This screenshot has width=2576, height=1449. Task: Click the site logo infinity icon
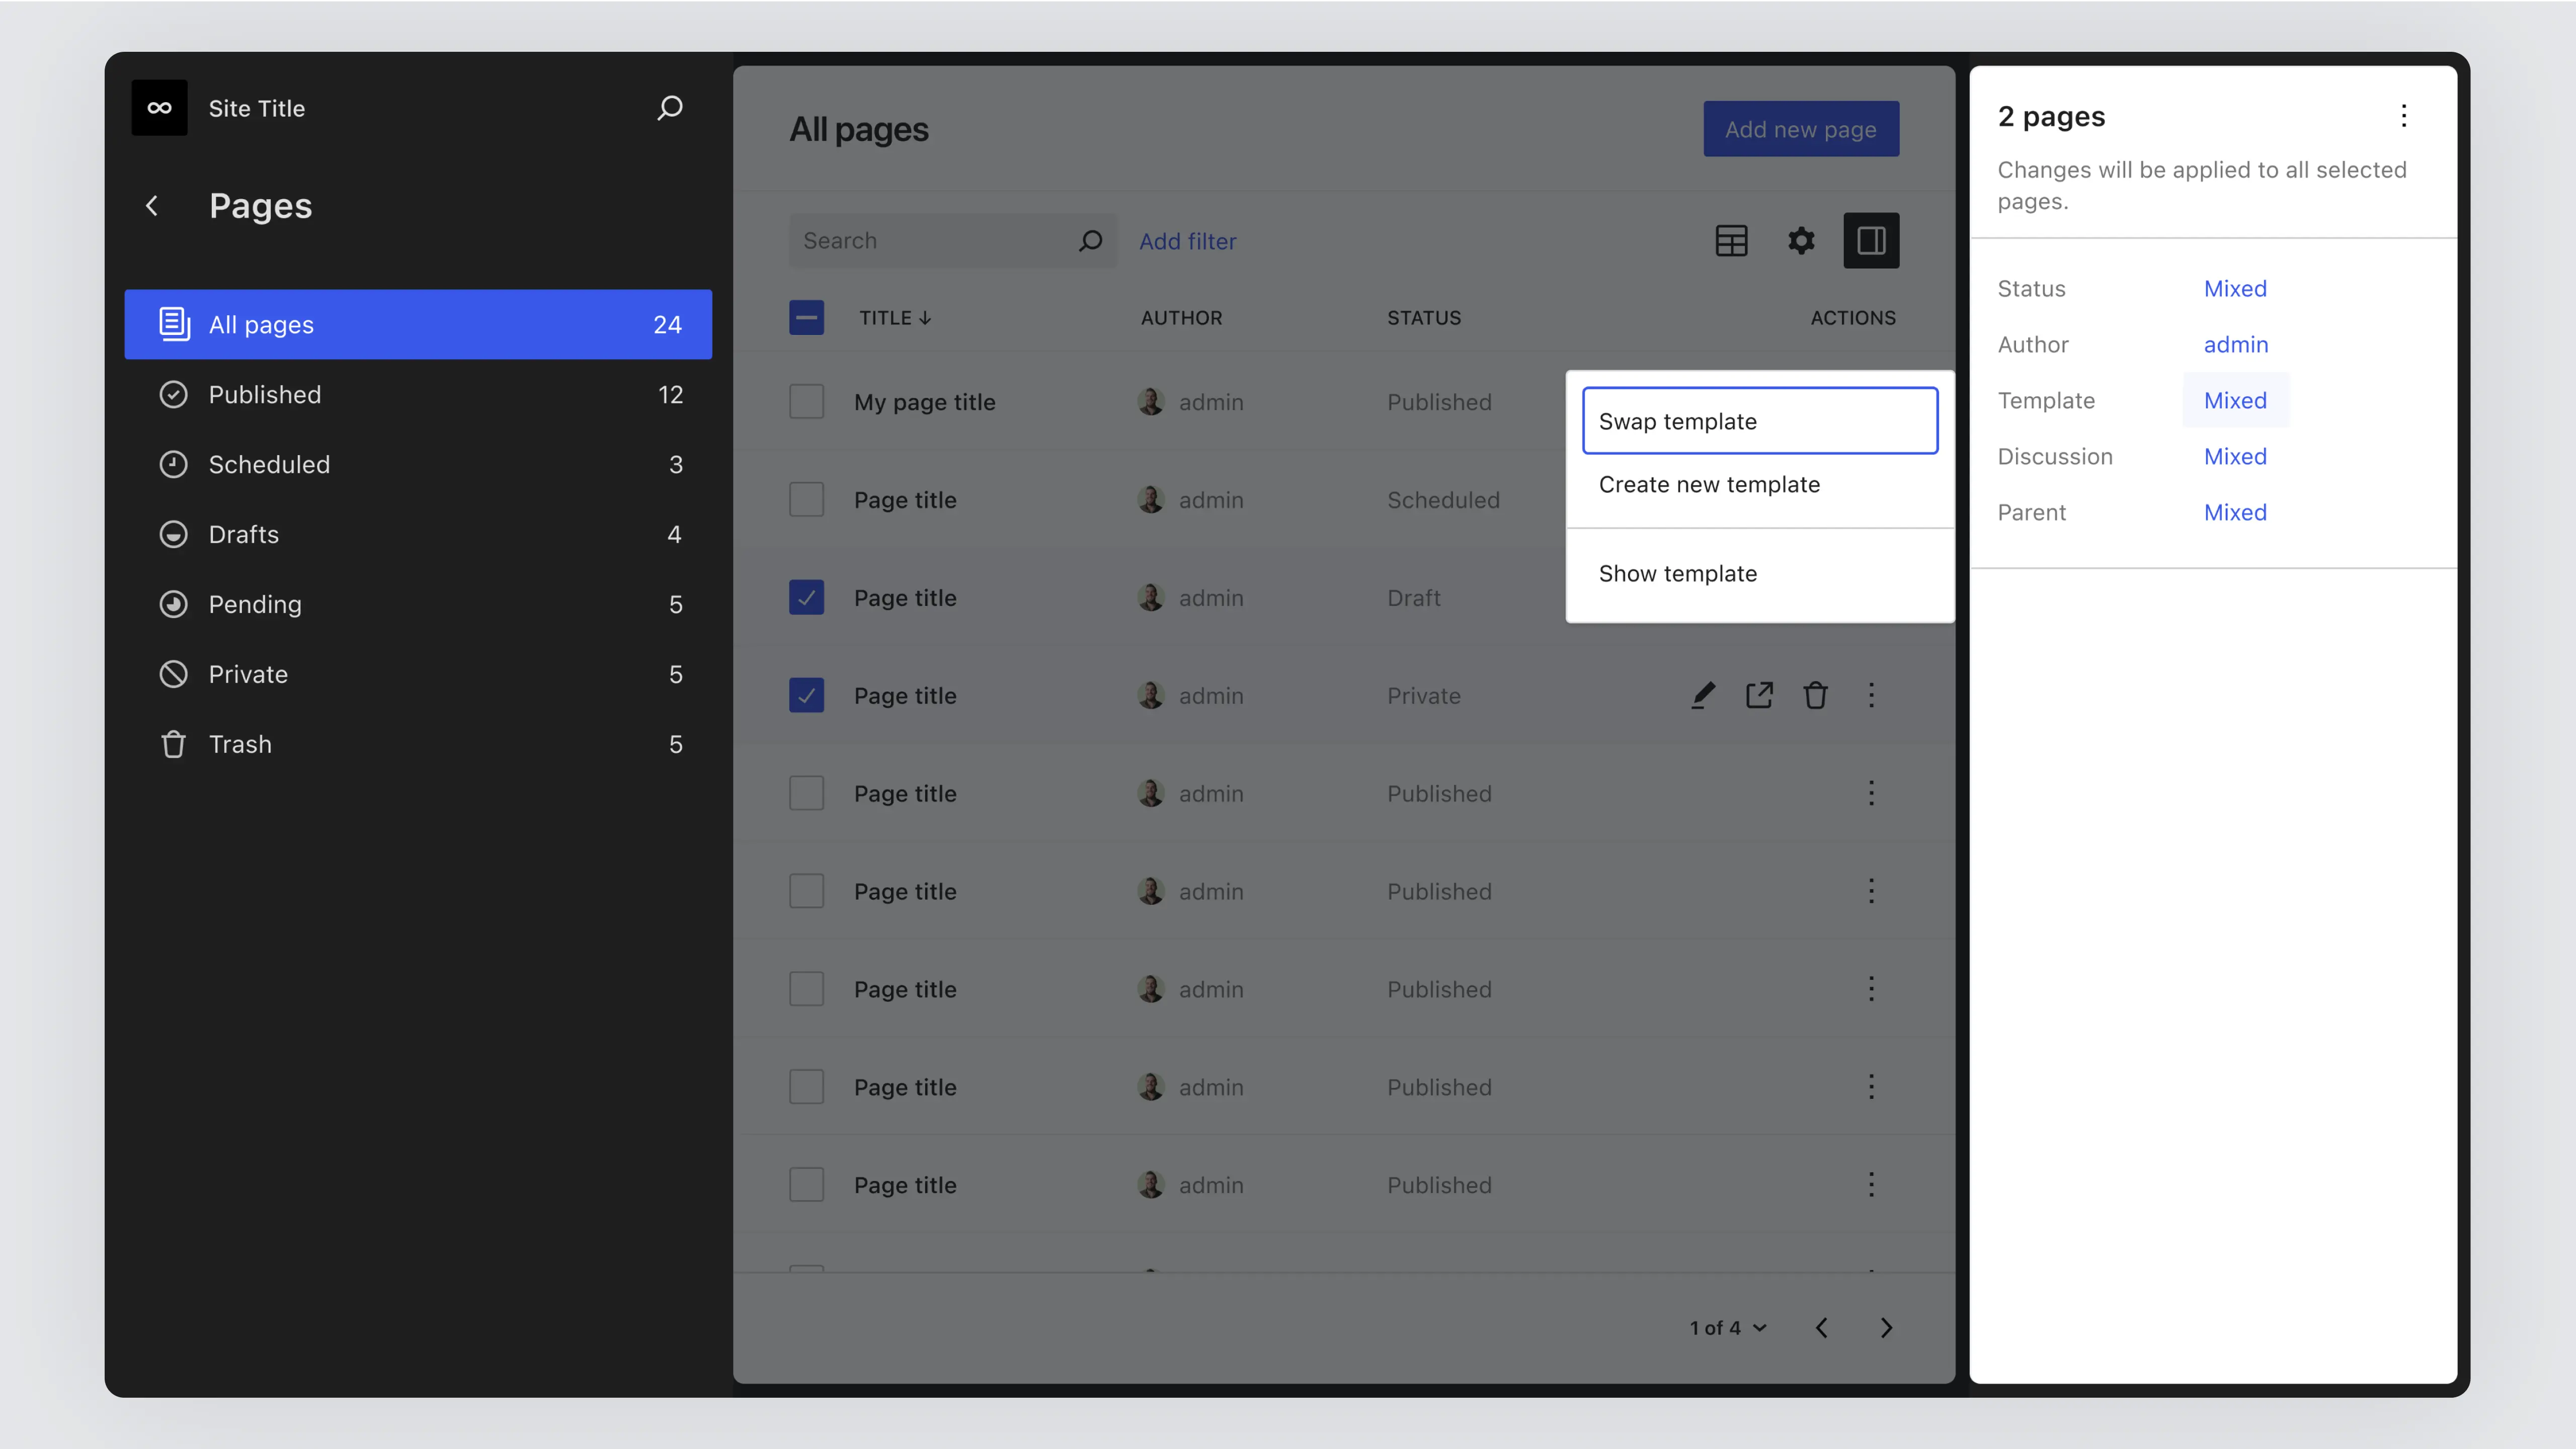point(159,108)
